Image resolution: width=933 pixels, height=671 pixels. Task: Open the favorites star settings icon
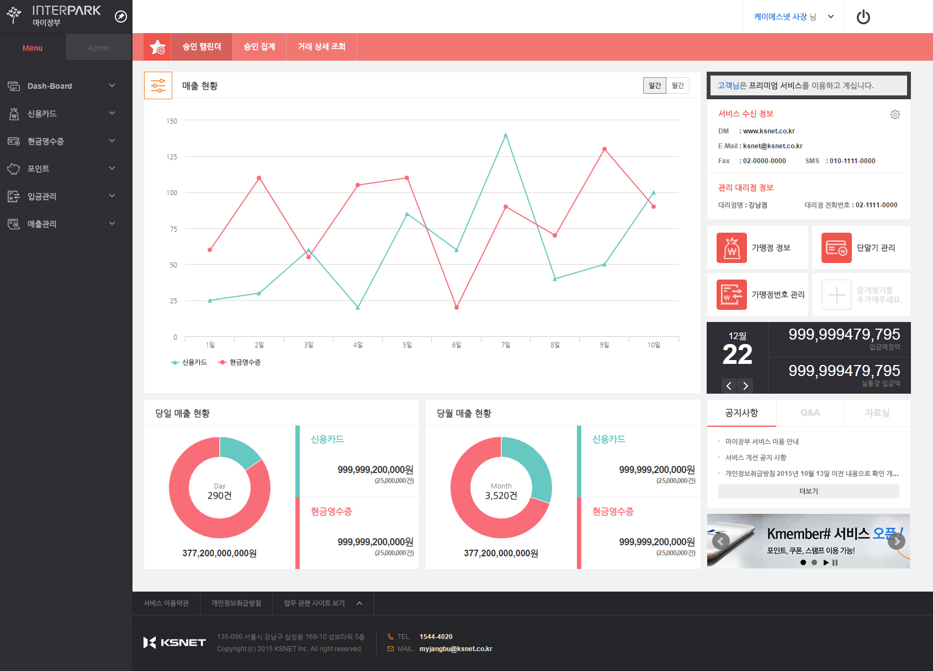(x=157, y=47)
